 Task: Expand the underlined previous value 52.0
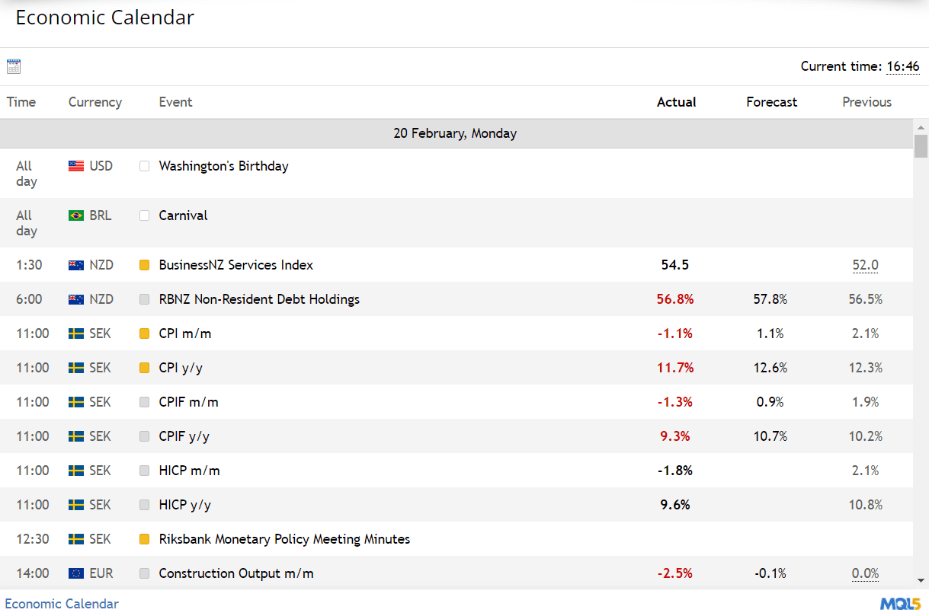(865, 264)
